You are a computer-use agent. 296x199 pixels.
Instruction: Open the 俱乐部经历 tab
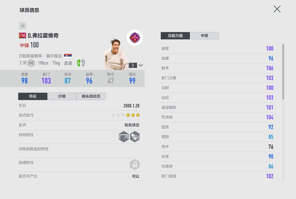(91, 96)
